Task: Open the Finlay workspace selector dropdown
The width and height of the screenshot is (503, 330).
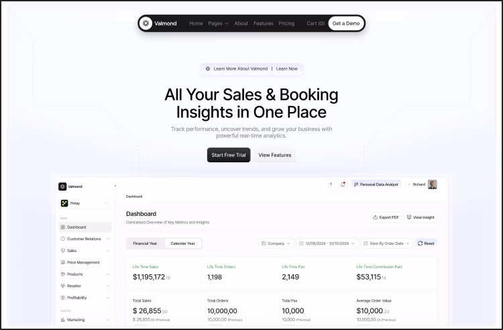Action: (85, 203)
